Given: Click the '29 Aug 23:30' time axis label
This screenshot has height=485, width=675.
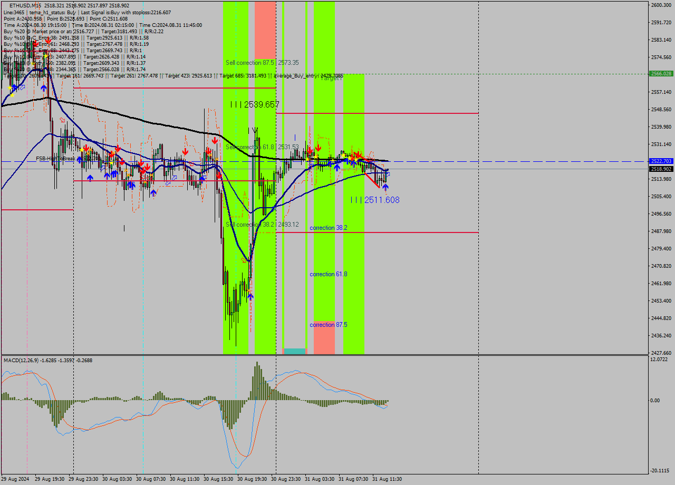Looking at the screenshot, I should [83, 479].
